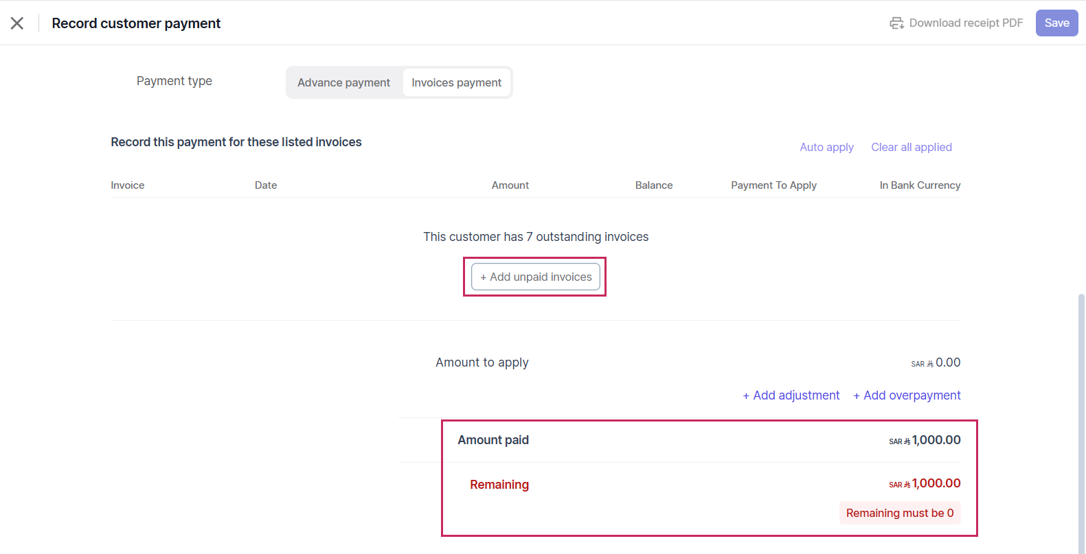This screenshot has height=554, width=1086.
Task: Click the Date column header
Action: click(x=266, y=185)
